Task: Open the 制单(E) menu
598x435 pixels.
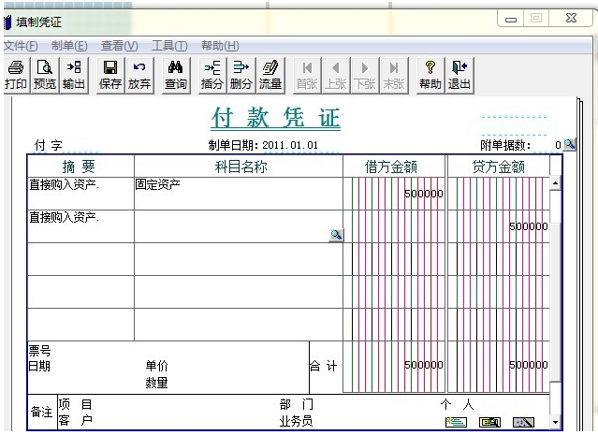Action: pos(69,46)
